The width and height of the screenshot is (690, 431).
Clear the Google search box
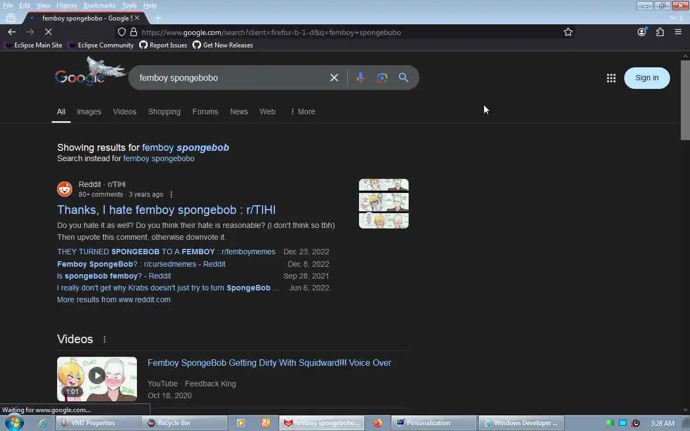tap(334, 78)
